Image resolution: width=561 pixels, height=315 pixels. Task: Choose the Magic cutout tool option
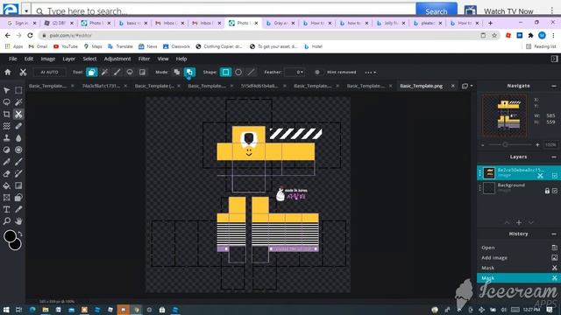104,72
